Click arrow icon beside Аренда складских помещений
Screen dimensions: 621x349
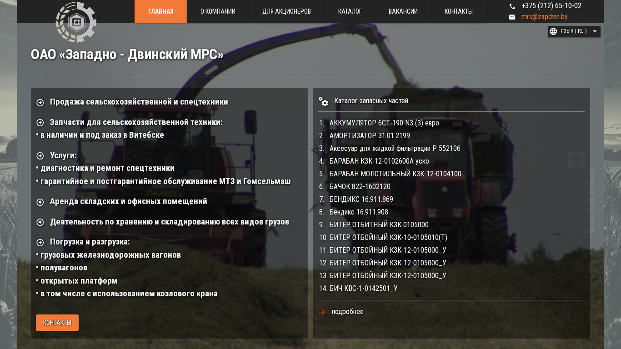[40, 202]
